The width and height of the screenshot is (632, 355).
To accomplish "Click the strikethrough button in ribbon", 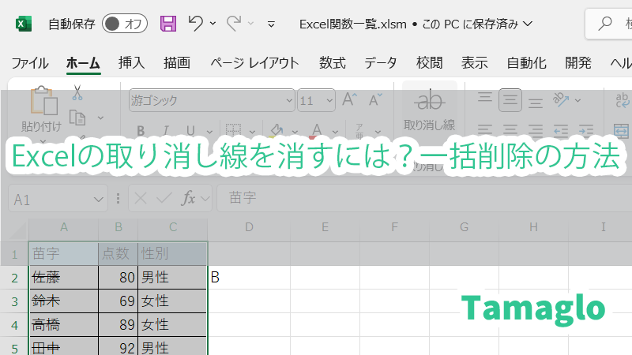I will pos(430,101).
